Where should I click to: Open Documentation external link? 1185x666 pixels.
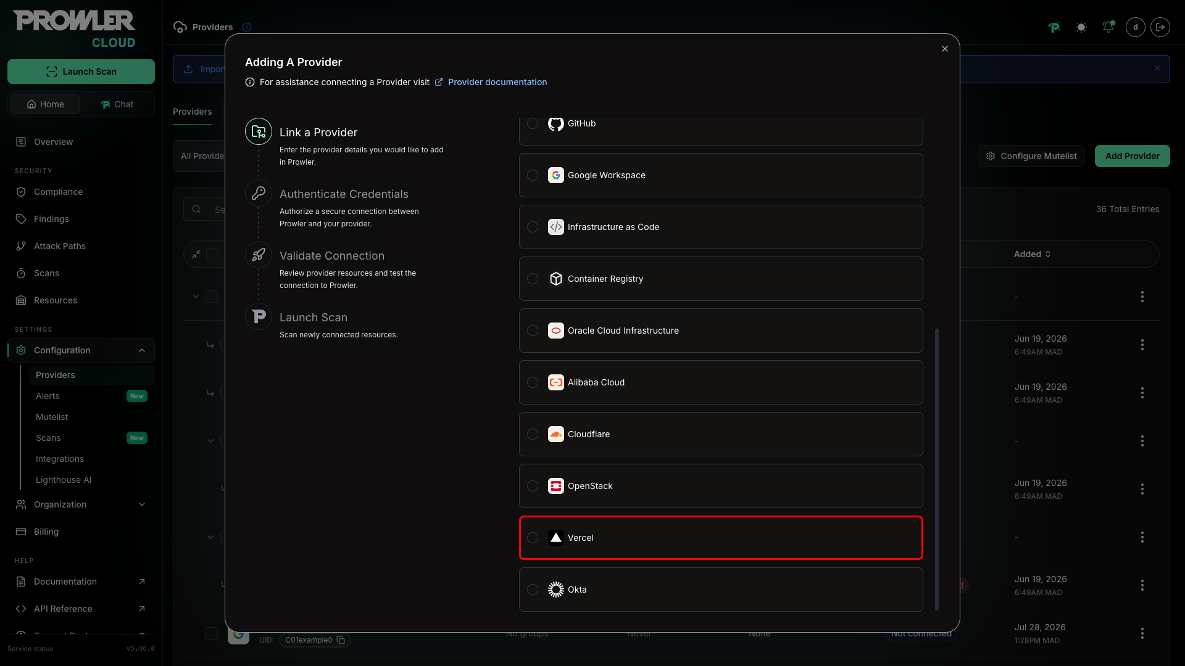[81, 582]
